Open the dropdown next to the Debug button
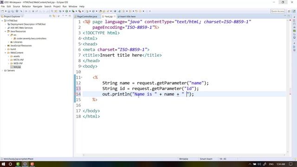Screen dimensions: 297x167 click(63, 11)
